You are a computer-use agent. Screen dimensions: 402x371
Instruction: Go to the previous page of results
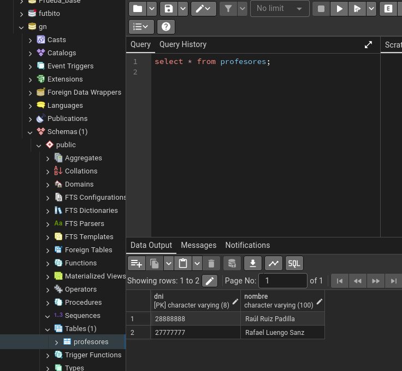[357, 281]
